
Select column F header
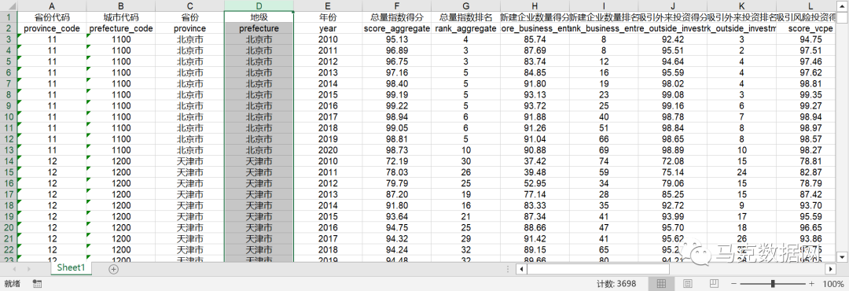397,6
